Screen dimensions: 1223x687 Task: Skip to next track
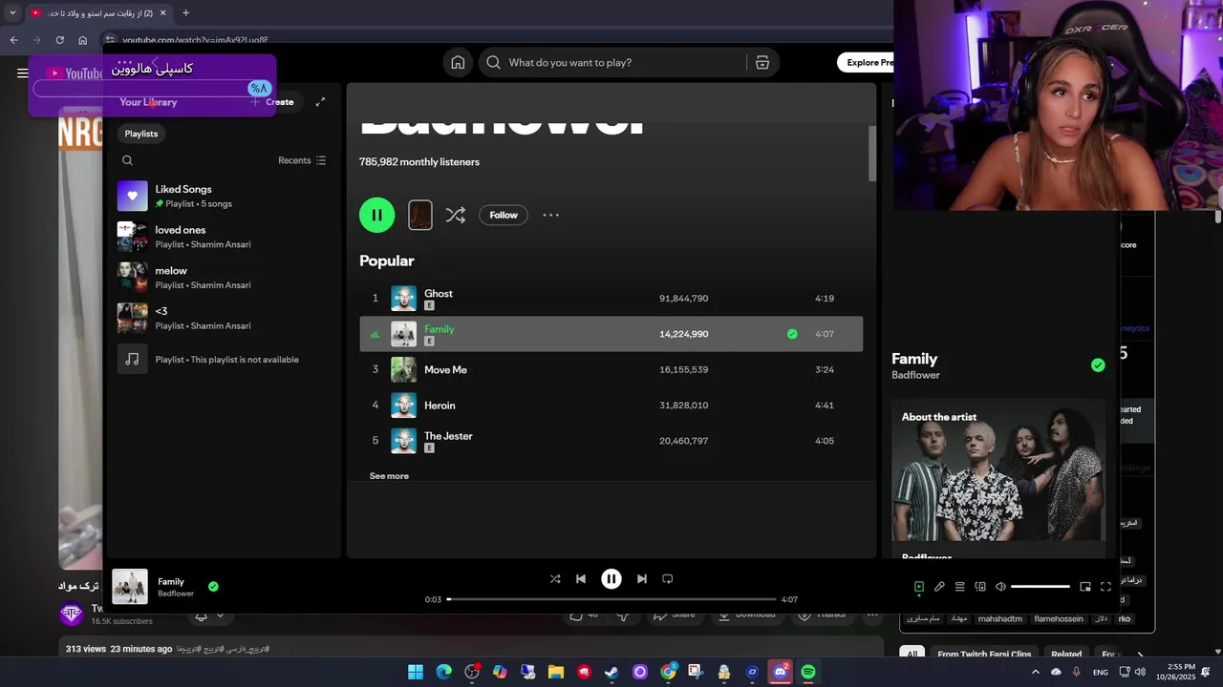coord(642,578)
